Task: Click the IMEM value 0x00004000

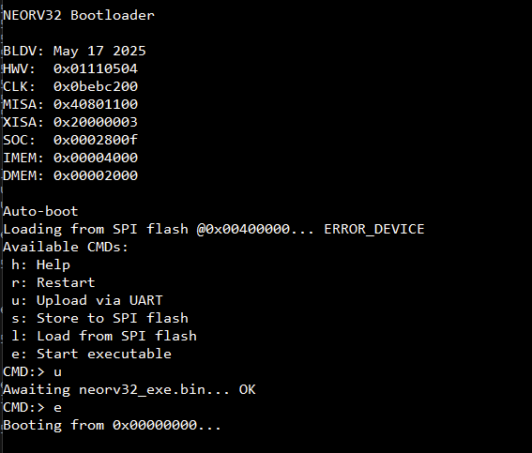Action: click(x=96, y=158)
